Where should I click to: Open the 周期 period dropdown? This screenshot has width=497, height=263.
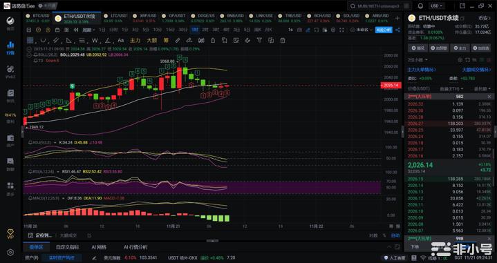tap(88, 30)
